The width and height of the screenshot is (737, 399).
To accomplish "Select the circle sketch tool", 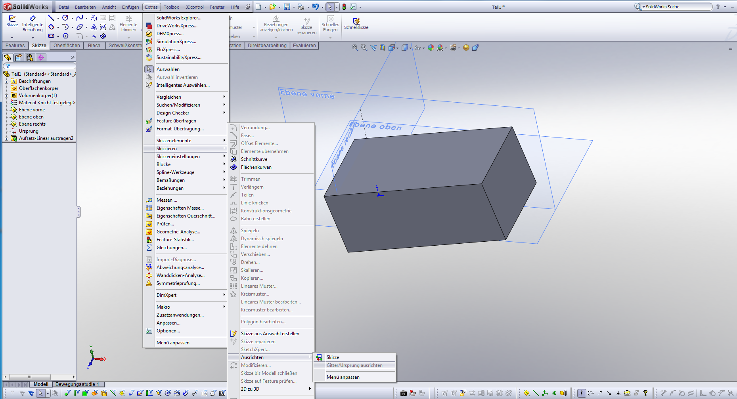I will pos(65,18).
